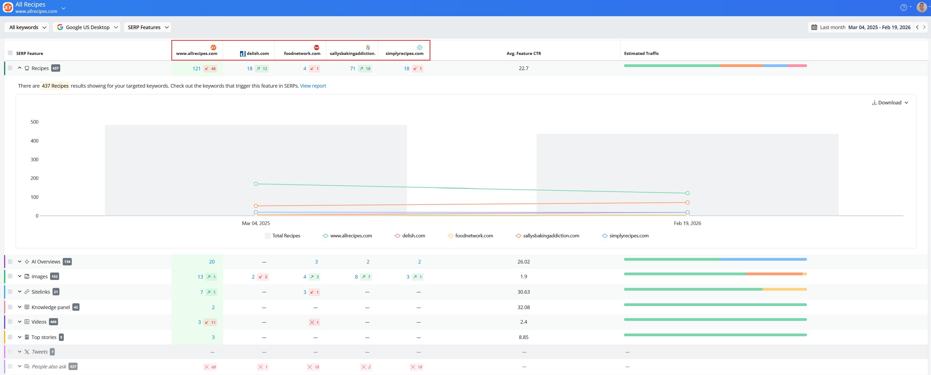This screenshot has width=931, height=375.
Task: Click the Videos play icon
Action: [27, 322]
